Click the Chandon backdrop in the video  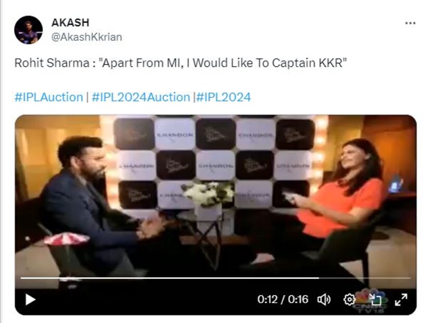click(215, 162)
